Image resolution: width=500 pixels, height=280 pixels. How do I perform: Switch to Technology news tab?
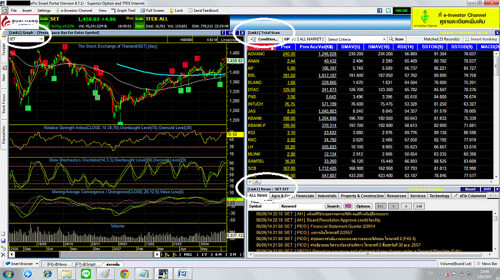[x=439, y=196]
